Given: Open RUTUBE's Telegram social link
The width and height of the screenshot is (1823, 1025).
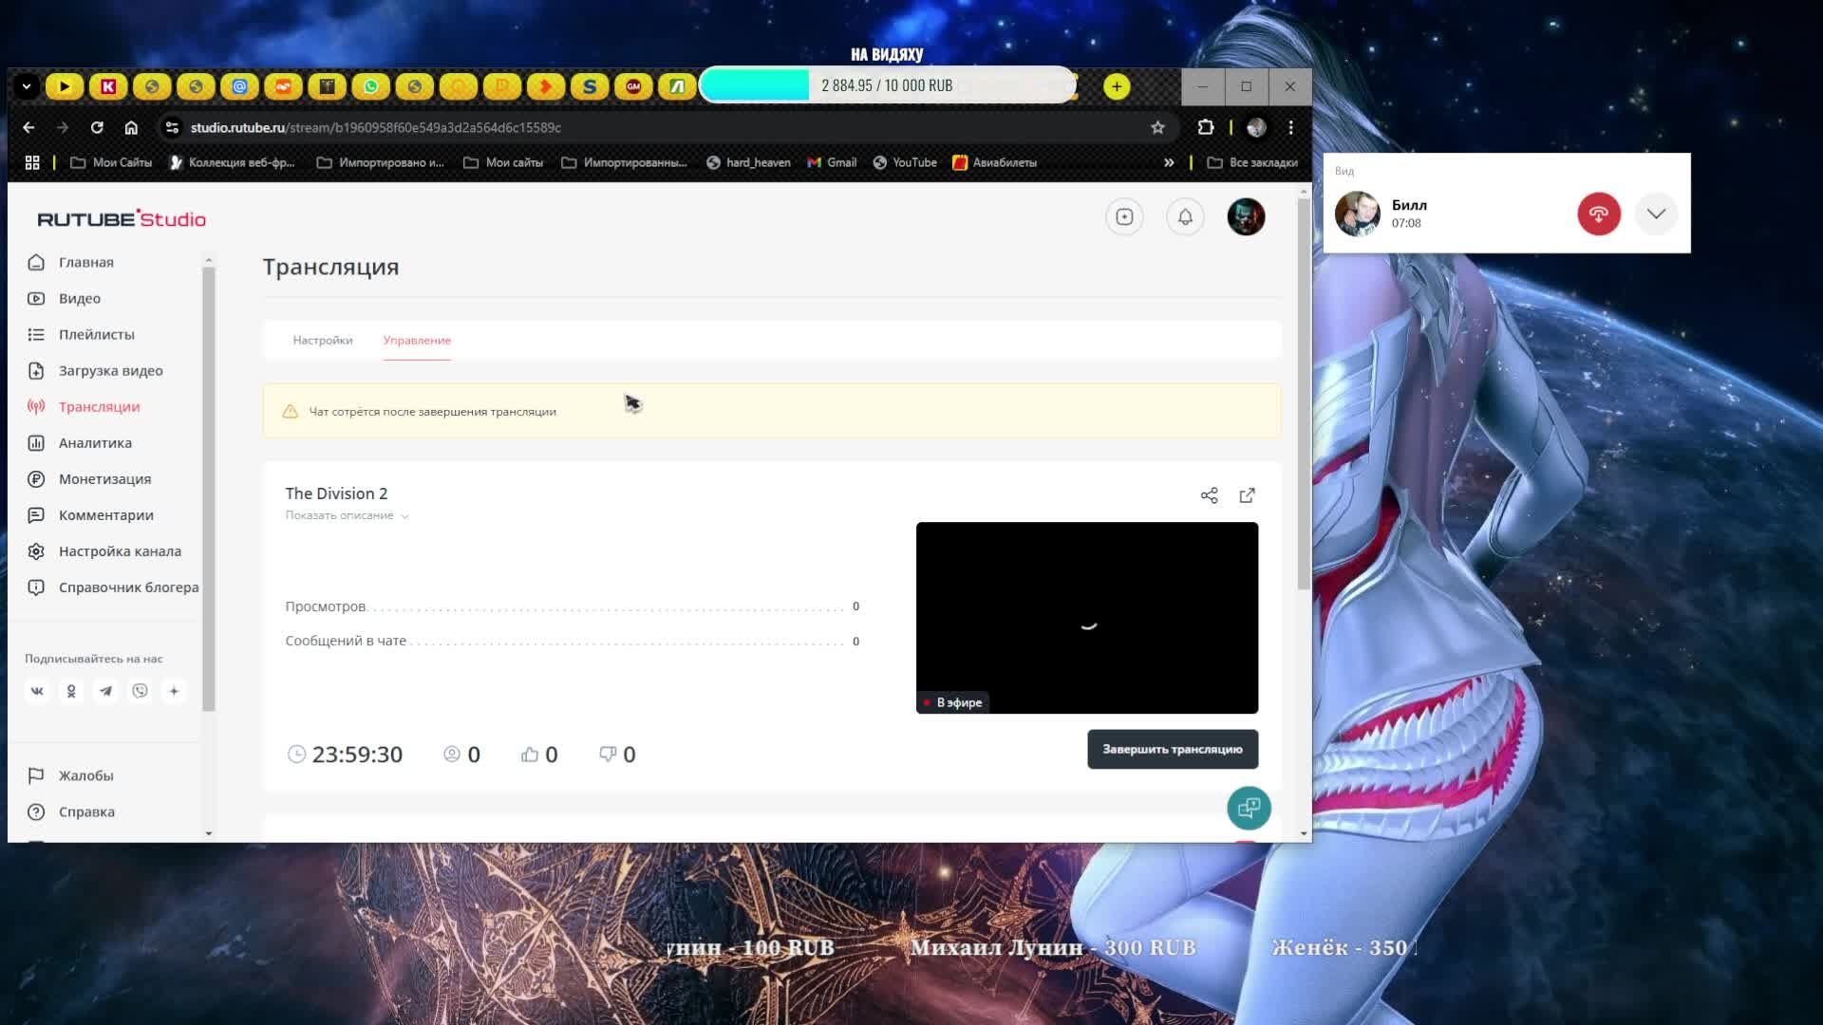Looking at the screenshot, I should (105, 691).
